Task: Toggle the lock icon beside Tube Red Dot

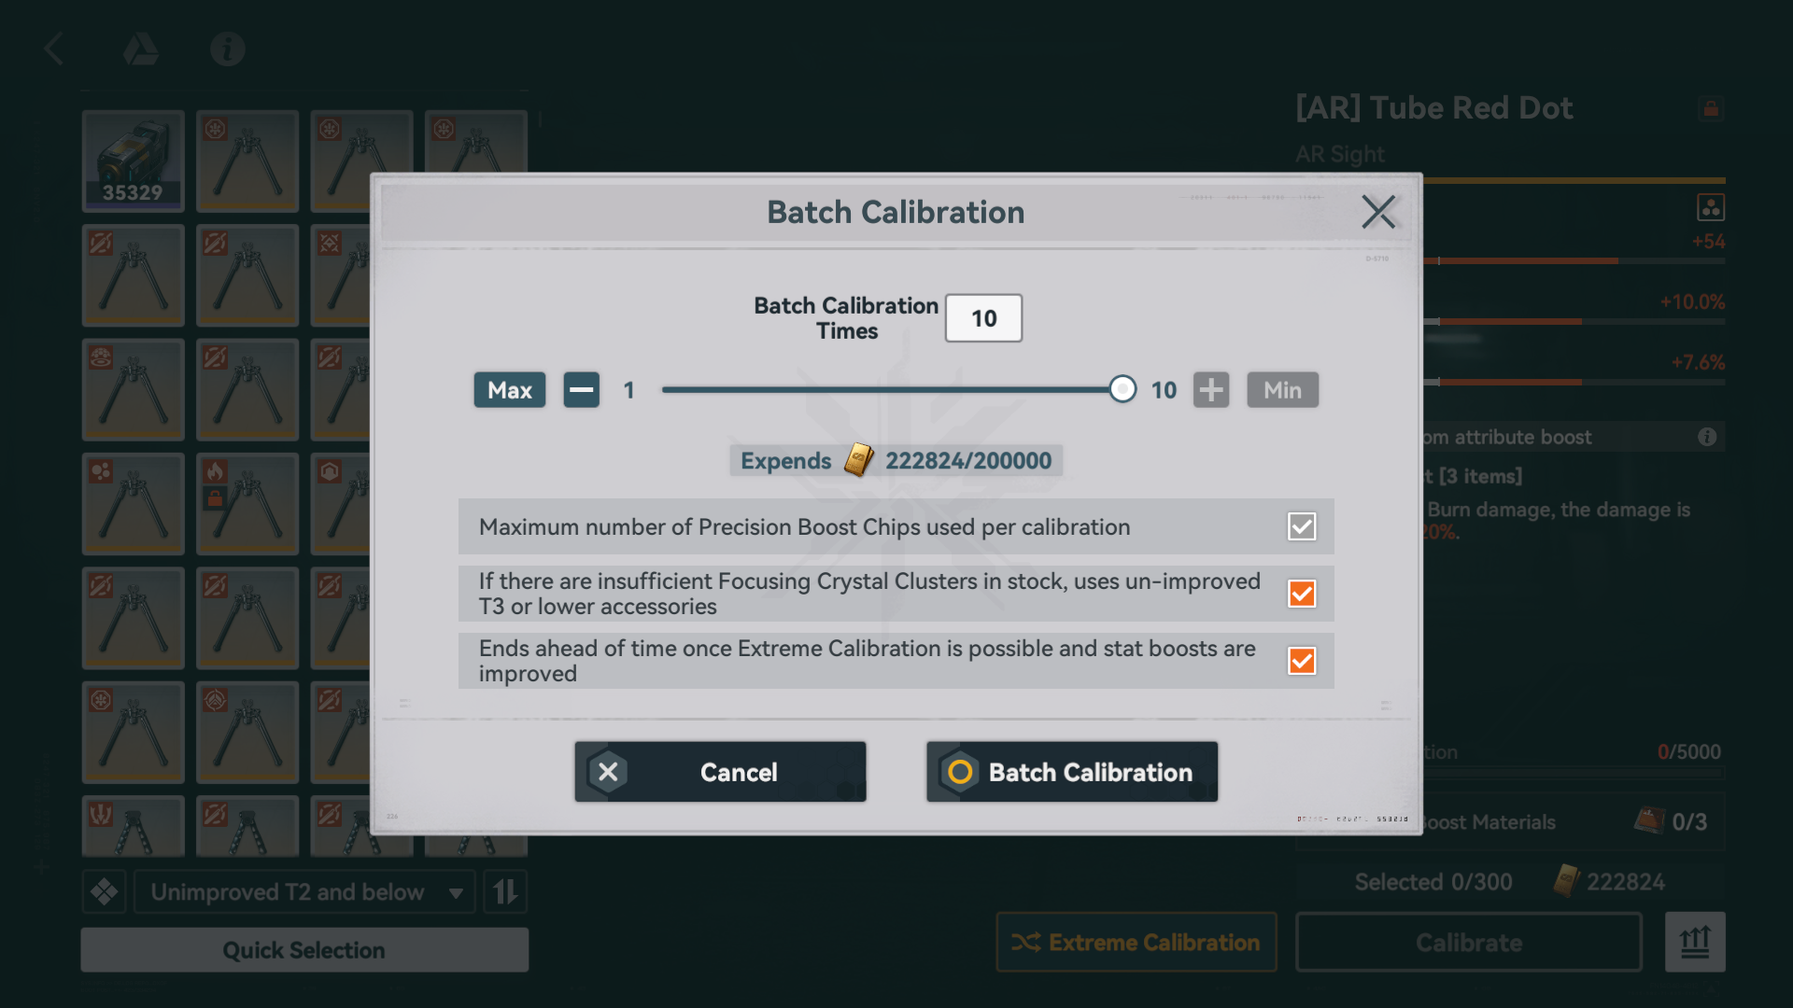Action: pyautogui.click(x=1711, y=109)
